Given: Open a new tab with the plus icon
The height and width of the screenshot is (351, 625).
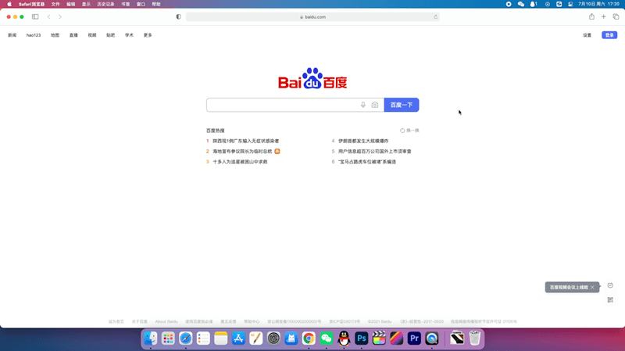Looking at the screenshot, I should 603,16.
